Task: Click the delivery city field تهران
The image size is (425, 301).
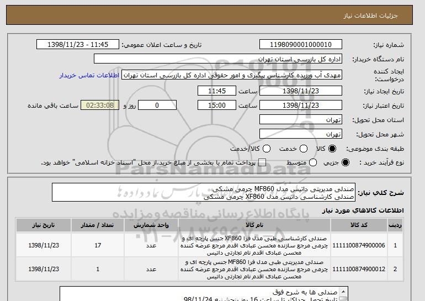Action: coord(301,134)
